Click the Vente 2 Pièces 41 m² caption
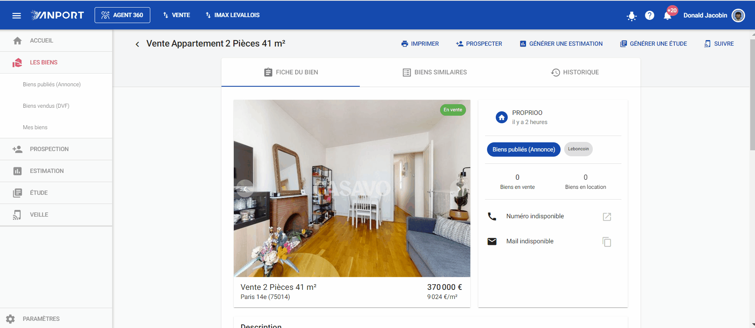Viewport: 755px width, 328px height. 278,287
